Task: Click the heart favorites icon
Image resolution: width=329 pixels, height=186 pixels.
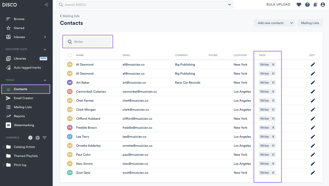Action: 299,5
